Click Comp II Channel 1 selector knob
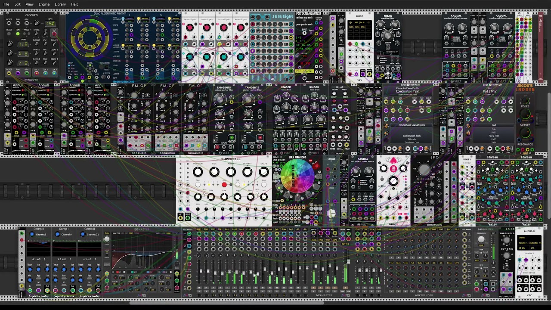The image size is (551, 310). coord(32,235)
